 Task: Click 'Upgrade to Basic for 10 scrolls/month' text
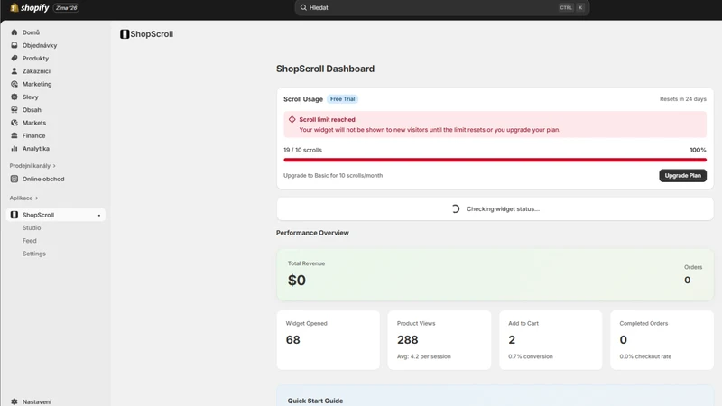(333, 175)
